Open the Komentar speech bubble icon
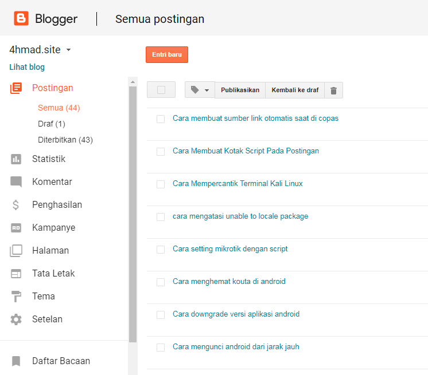This screenshot has height=375, width=428. [x=16, y=182]
